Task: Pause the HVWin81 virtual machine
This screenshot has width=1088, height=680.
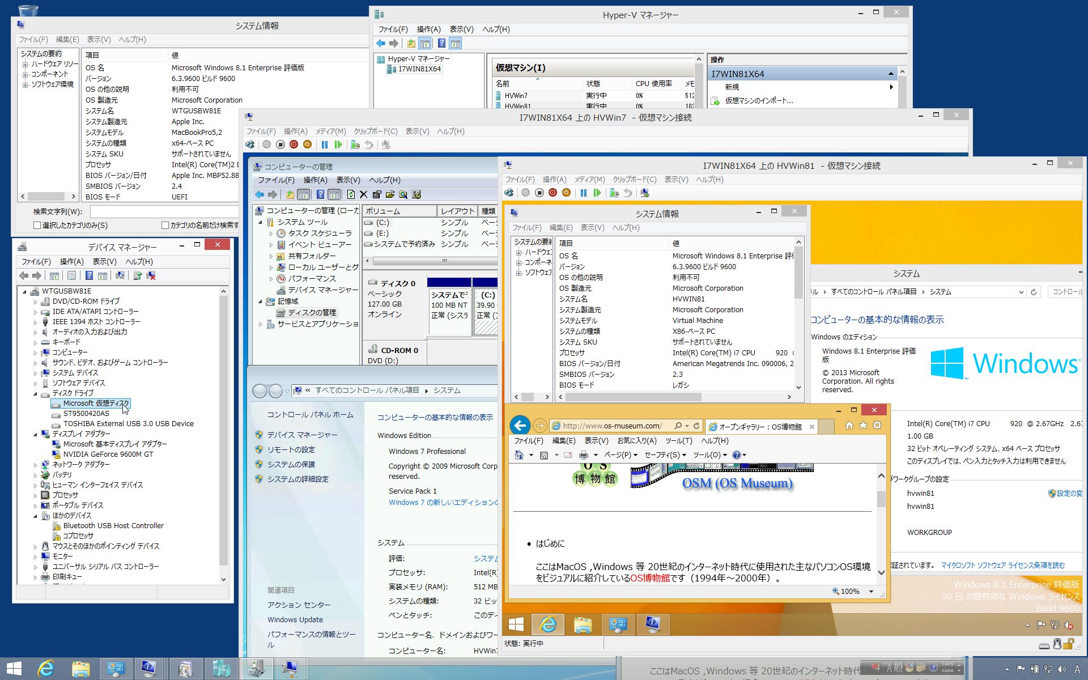Action: pyautogui.click(x=584, y=193)
